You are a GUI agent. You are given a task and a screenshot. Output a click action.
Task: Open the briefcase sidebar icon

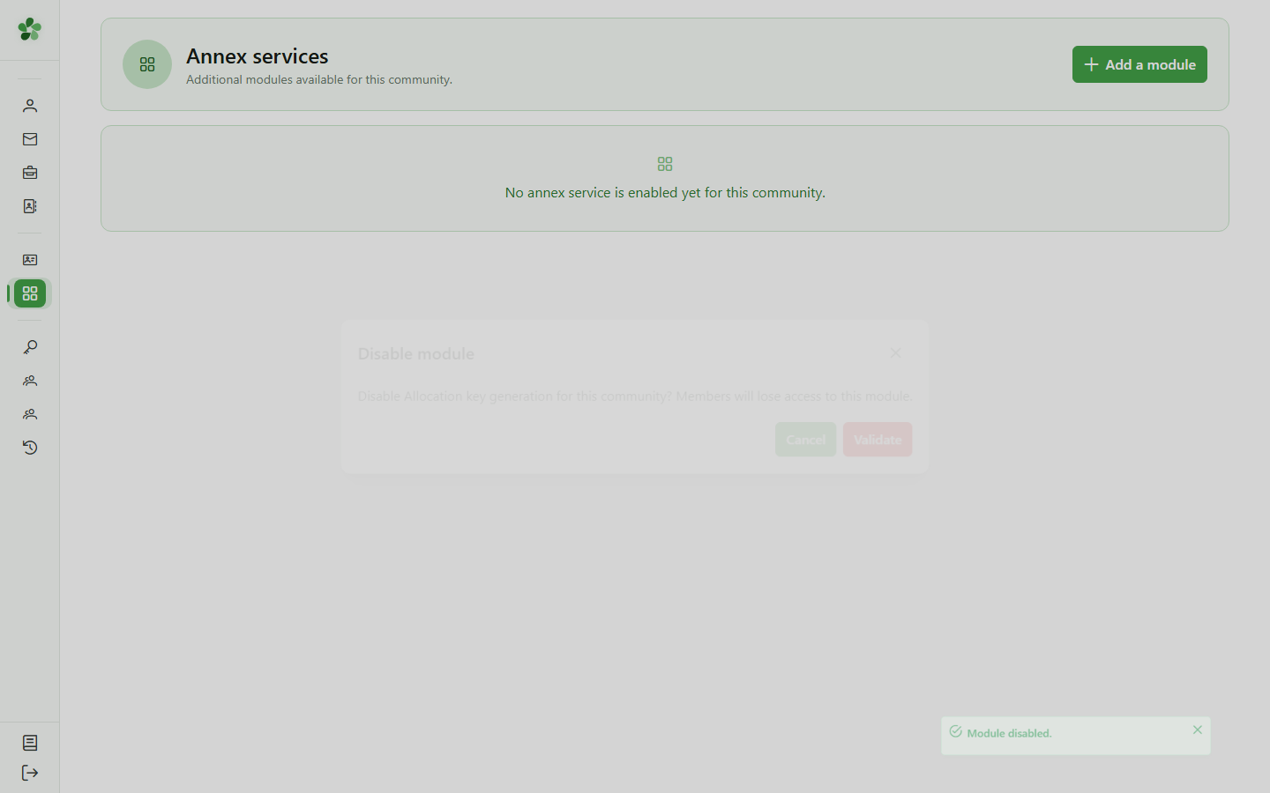[x=30, y=173]
